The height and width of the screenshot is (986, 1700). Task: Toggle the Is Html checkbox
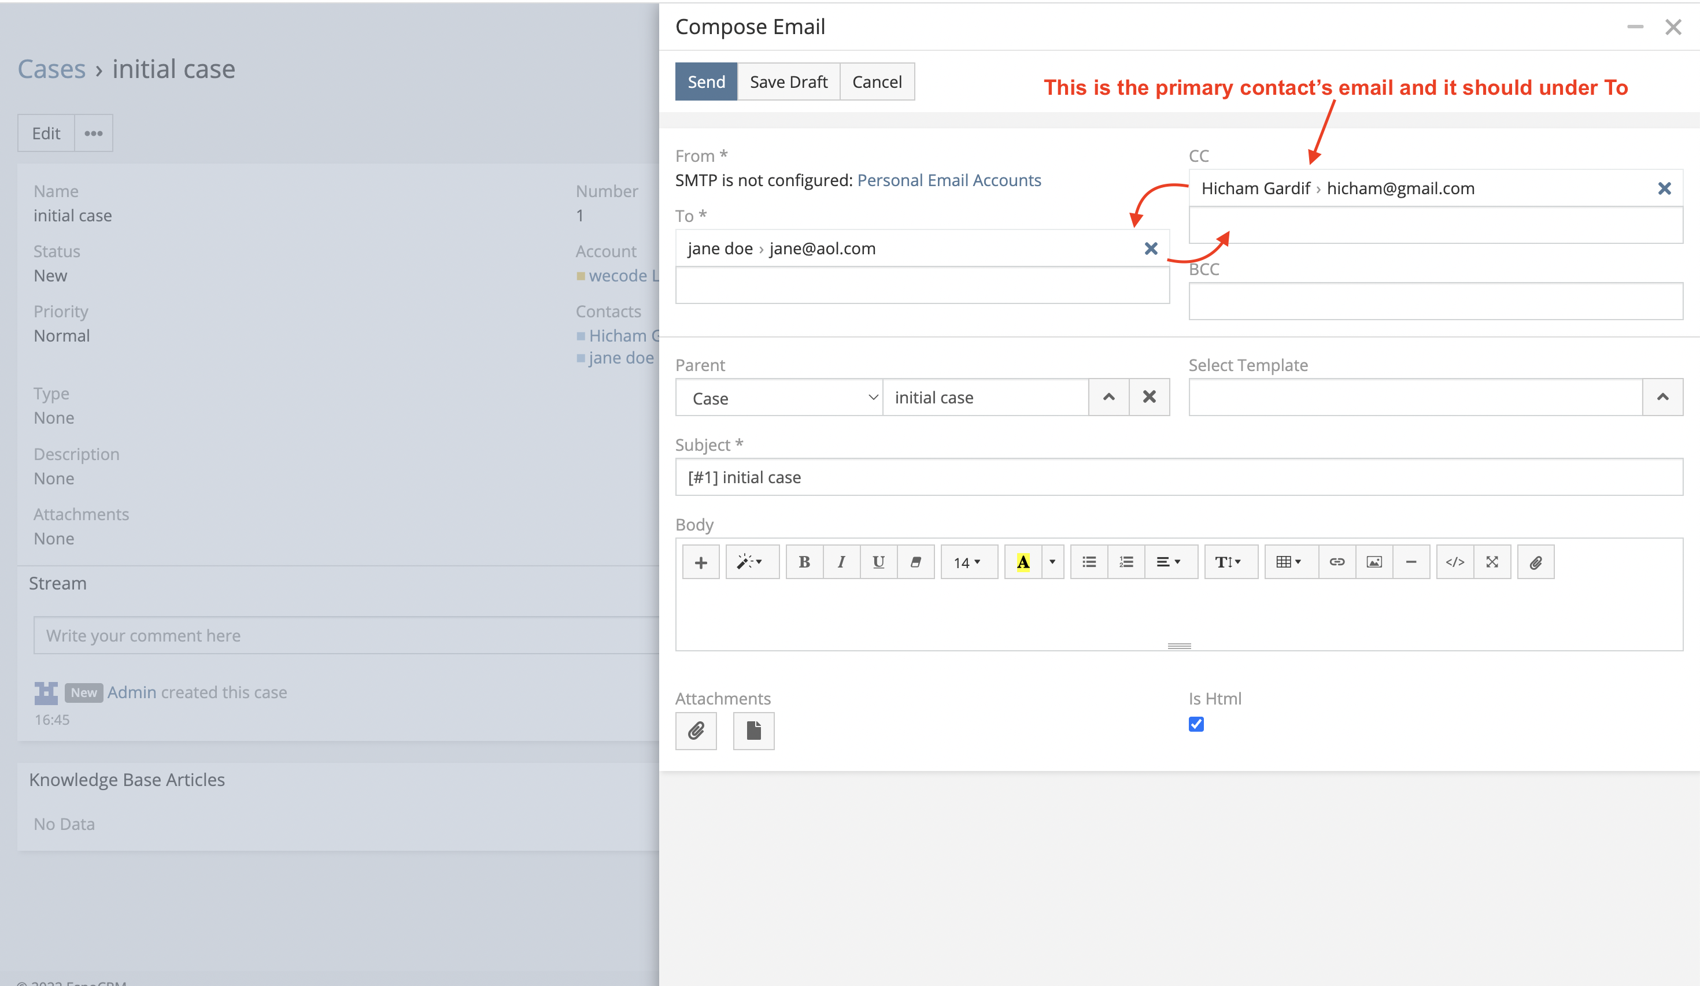(x=1196, y=724)
